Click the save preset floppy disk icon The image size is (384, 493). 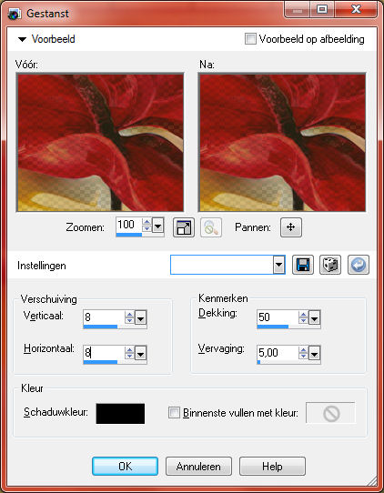click(x=302, y=265)
